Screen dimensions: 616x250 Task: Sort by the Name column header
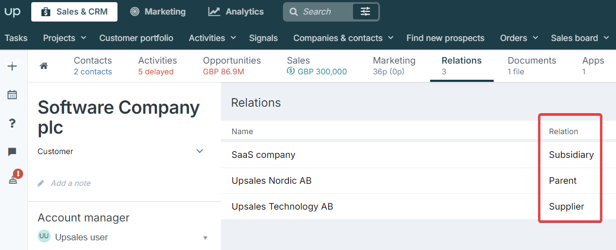242,131
